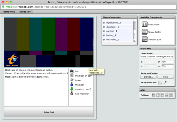Click the Player Components scroll up arrow
This screenshot has height=122, width=177.
click(135, 21)
